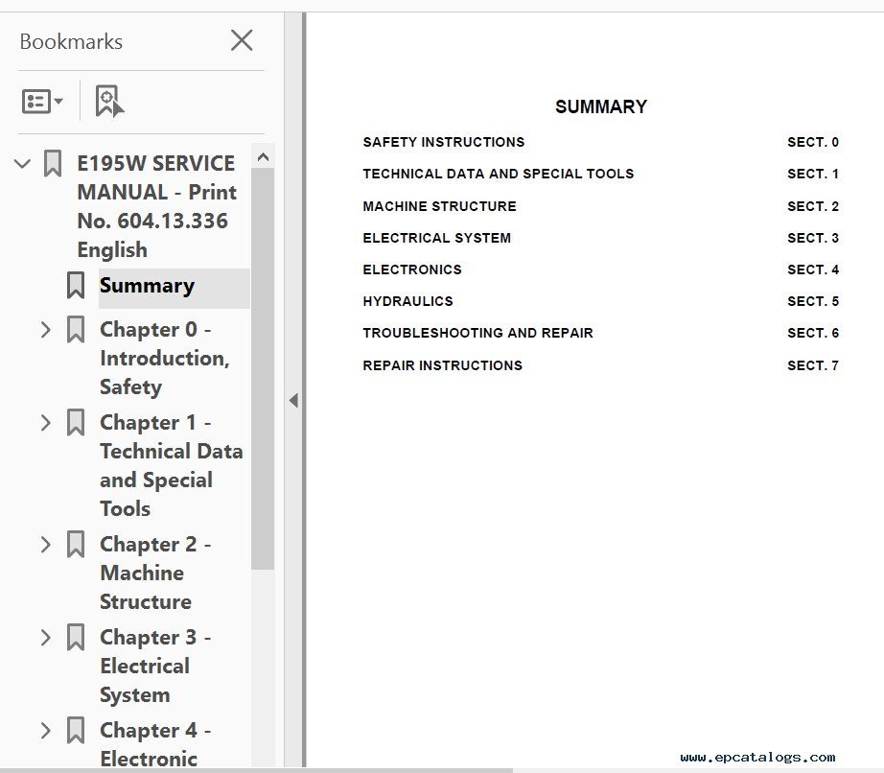Image resolution: width=884 pixels, height=773 pixels.
Task: Open Chapter 3 - Electrical System bookmark
Action: click(x=155, y=666)
